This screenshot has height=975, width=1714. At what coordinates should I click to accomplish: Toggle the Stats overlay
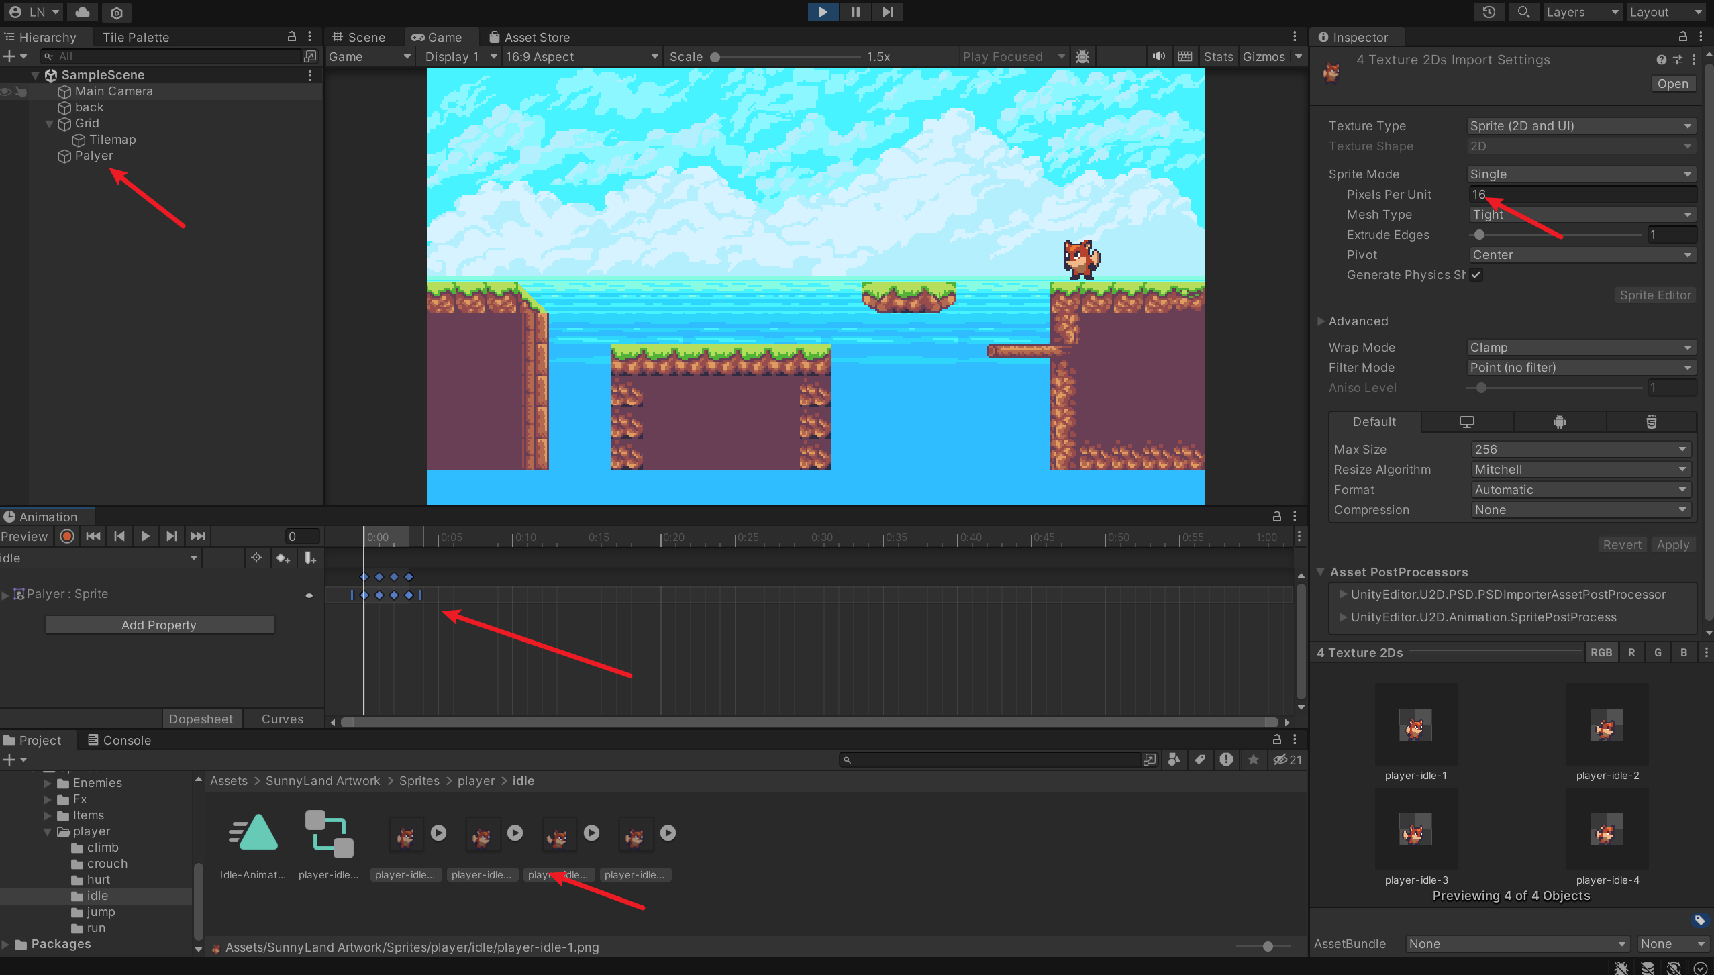point(1218,56)
